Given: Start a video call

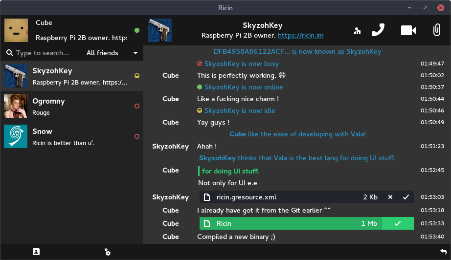Looking at the screenshot, I should [408, 30].
